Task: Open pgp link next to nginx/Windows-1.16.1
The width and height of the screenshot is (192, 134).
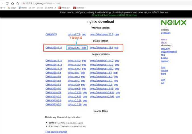Action: (116, 48)
